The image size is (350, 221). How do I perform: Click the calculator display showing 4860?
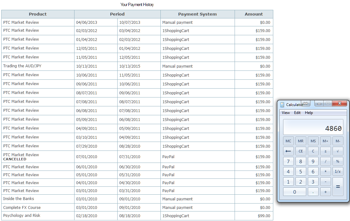(313, 127)
